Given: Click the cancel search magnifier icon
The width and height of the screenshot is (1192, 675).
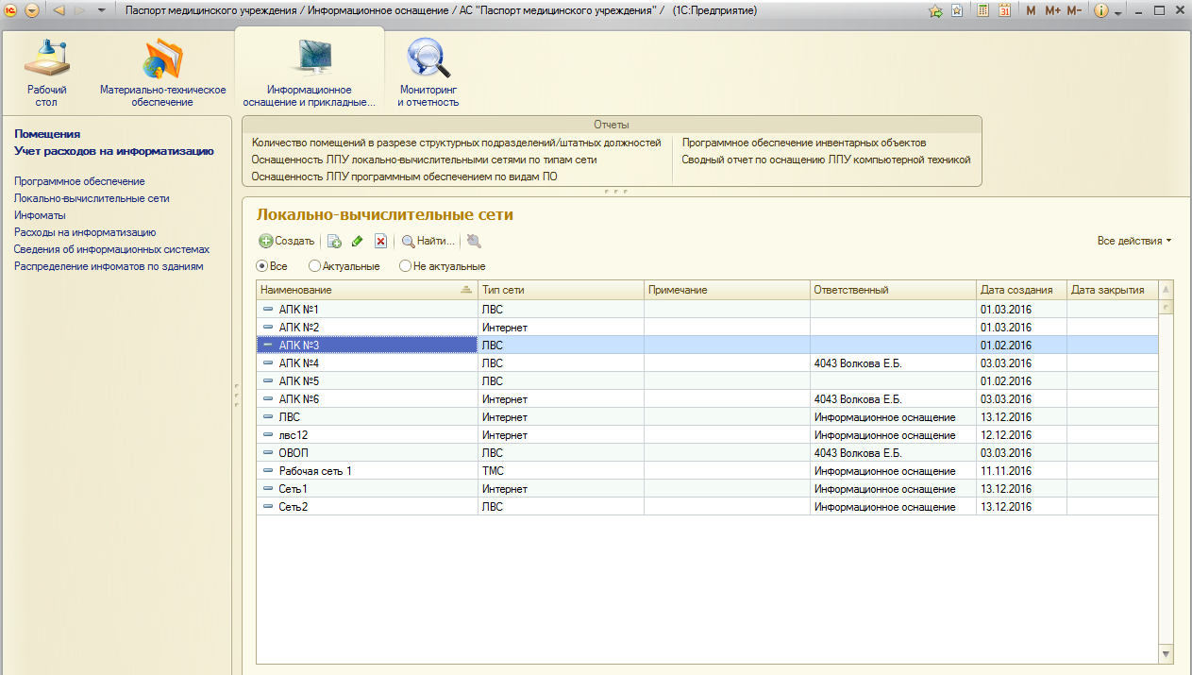Looking at the screenshot, I should [x=474, y=242].
